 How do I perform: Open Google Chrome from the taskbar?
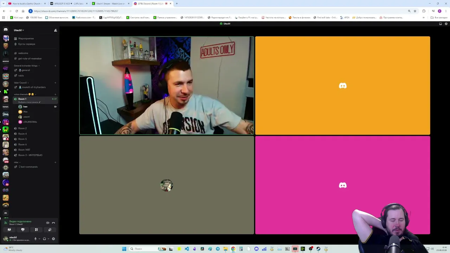point(233,249)
